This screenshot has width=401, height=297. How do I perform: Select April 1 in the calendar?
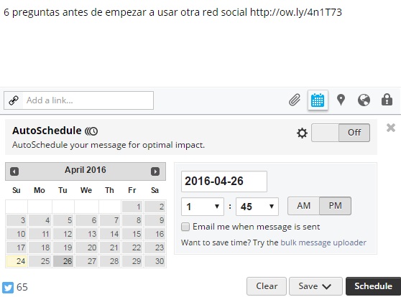[132, 207]
